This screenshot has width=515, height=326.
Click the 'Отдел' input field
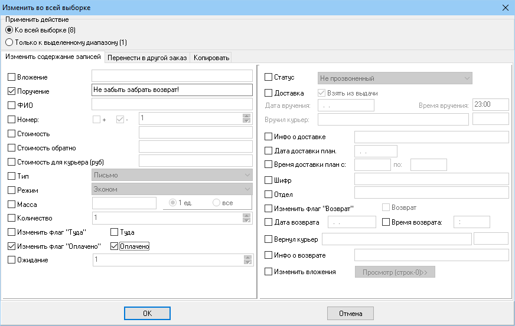(x=432, y=193)
